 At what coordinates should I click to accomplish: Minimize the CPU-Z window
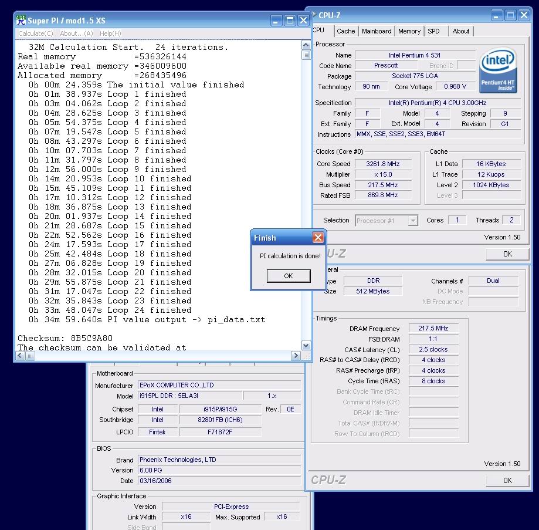497,15
